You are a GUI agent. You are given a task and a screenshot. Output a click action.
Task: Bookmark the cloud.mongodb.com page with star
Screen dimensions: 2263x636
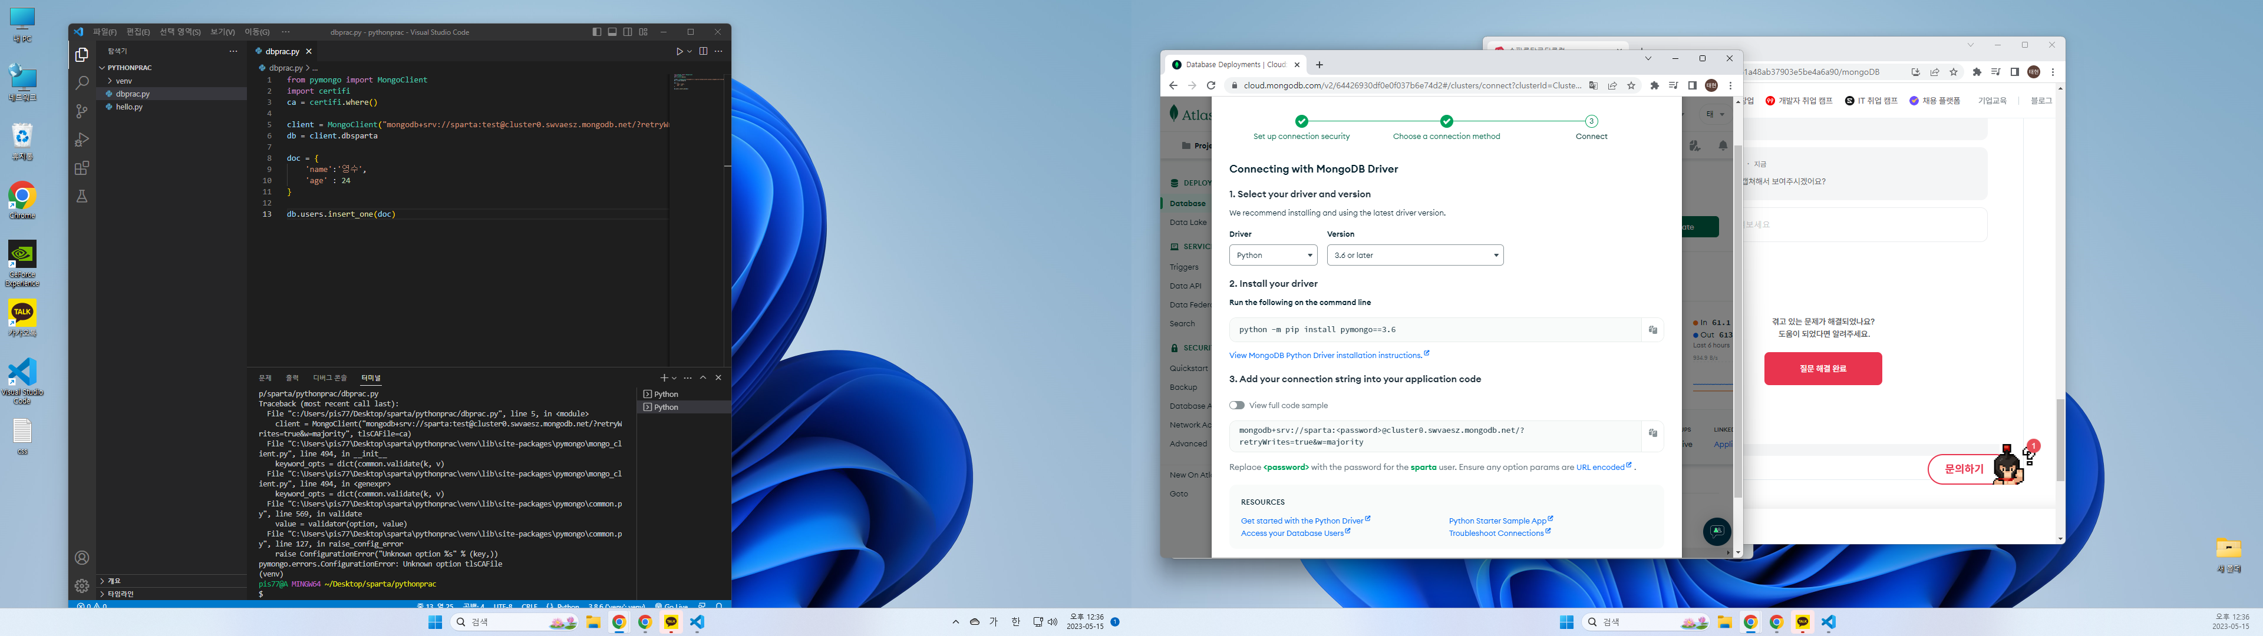pyautogui.click(x=1631, y=85)
